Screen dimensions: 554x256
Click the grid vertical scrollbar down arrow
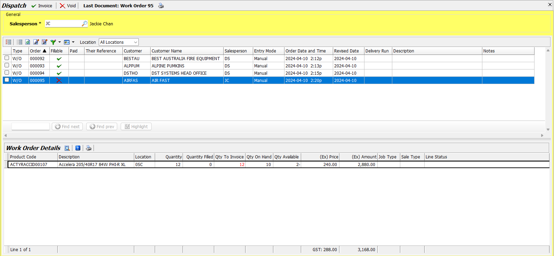click(x=548, y=129)
